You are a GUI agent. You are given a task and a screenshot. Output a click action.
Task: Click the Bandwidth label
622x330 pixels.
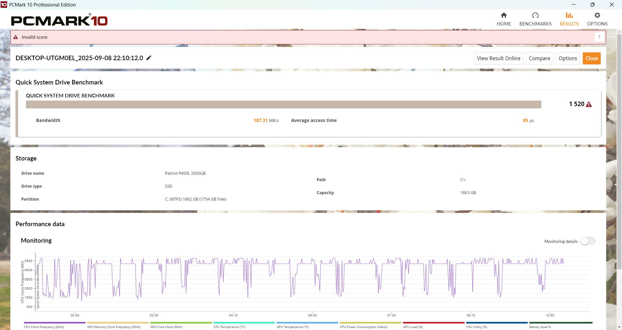coord(48,120)
